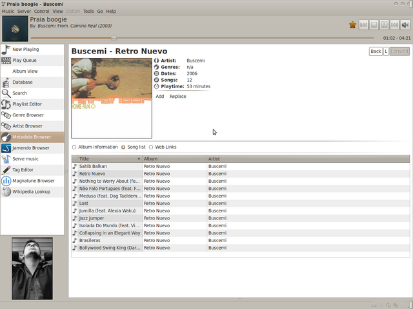Open the Server menu
The image size is (413, 309).
24,12
